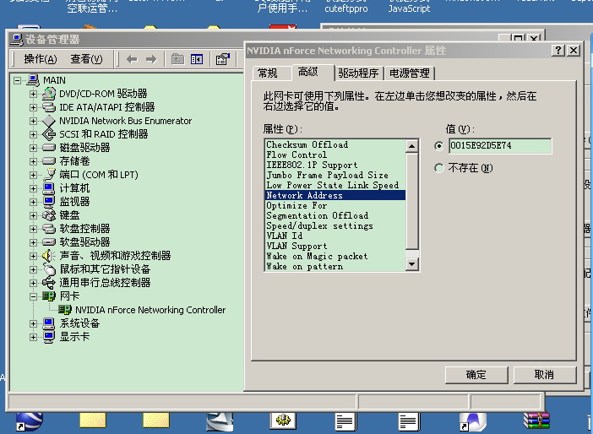Image resolution: width=593 pixels, height=434 pixels.
Task: Select the value radio button beside address field
Action: click(438, 145)
